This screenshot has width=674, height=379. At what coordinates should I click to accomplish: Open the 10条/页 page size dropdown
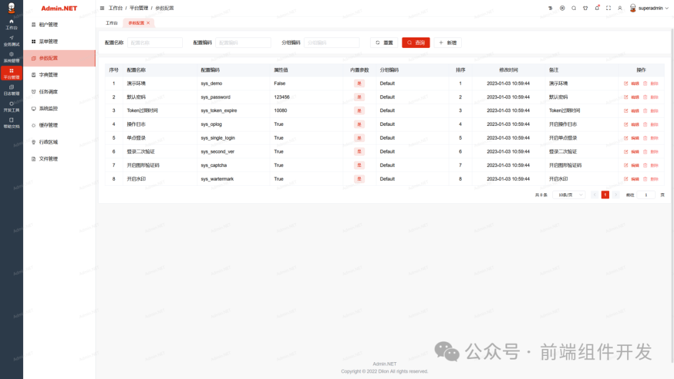[x=568, y=194]
